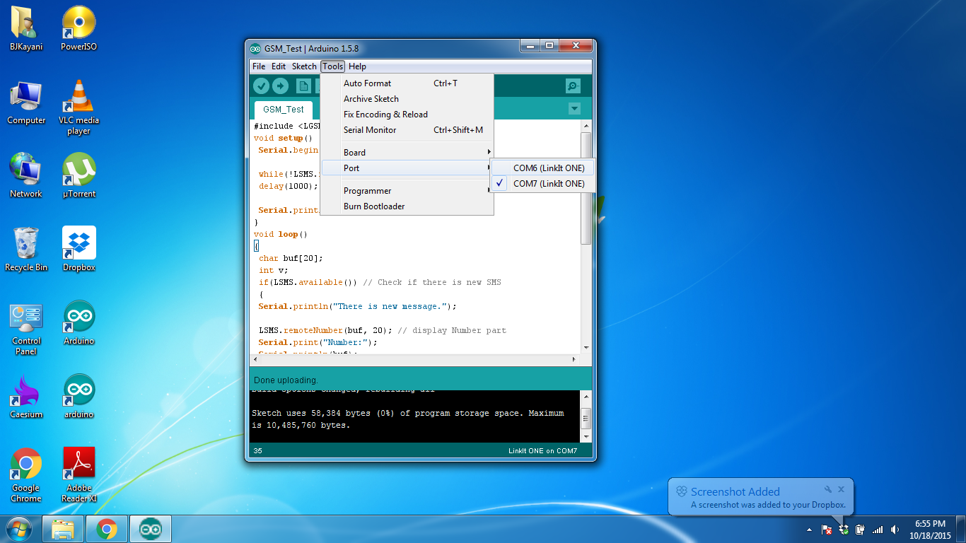The height and width of the screenshot is (543, 966).
Task: Click the New sketch toolbar icon
Action: point(304,86)
